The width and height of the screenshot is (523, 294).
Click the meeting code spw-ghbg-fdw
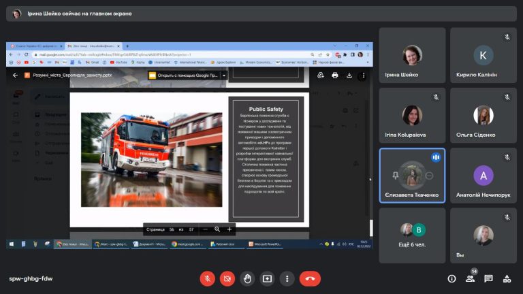click(x=31, y=278)
